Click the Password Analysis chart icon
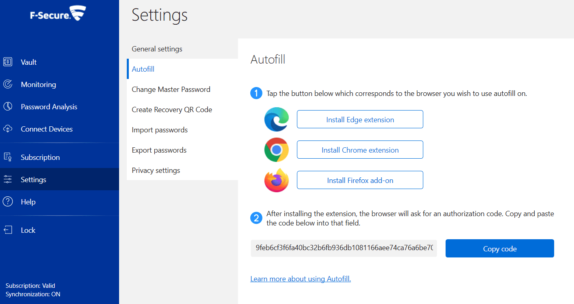574x304 pixels. [8, 106]
